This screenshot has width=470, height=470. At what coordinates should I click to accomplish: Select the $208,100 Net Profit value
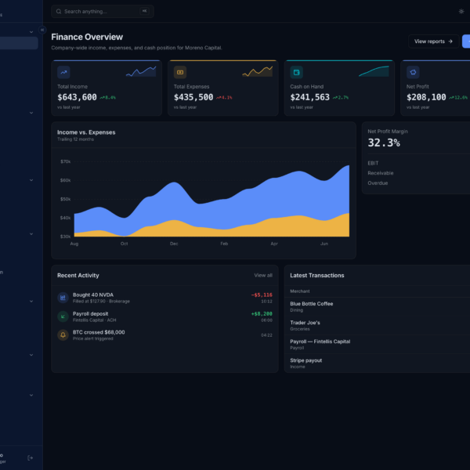pyautogui.click(x=426, y=97)
